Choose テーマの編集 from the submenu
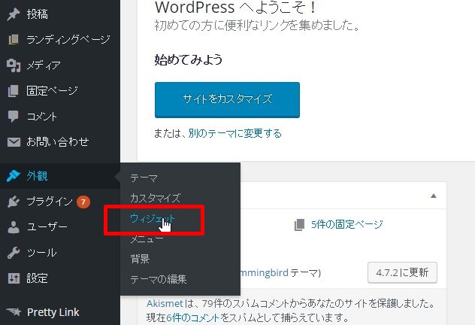The image size is (475, 325). pyautogui.click(x=158, y=279)
